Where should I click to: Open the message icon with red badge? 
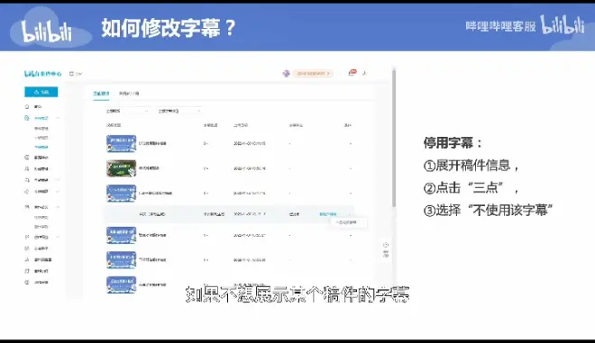352,72
